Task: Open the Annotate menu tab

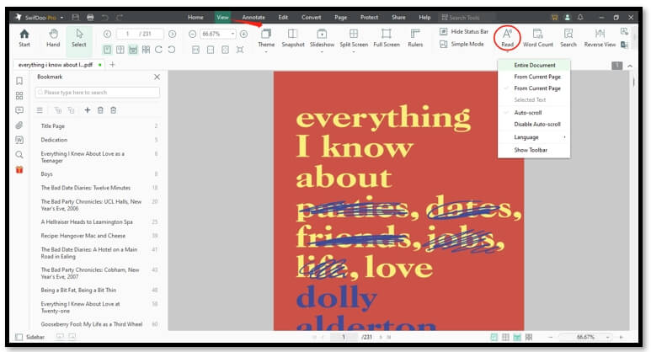Action: [x=253, y=18]
